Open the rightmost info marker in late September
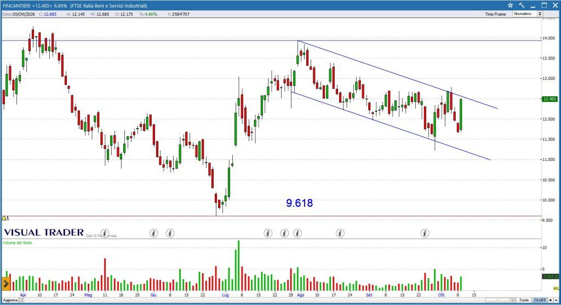The width and height of the screenshot is (561, 305). (425, 233)
